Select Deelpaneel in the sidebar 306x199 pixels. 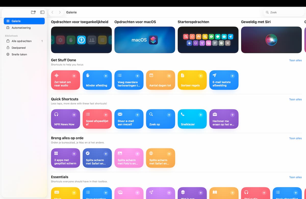point(24,48)
